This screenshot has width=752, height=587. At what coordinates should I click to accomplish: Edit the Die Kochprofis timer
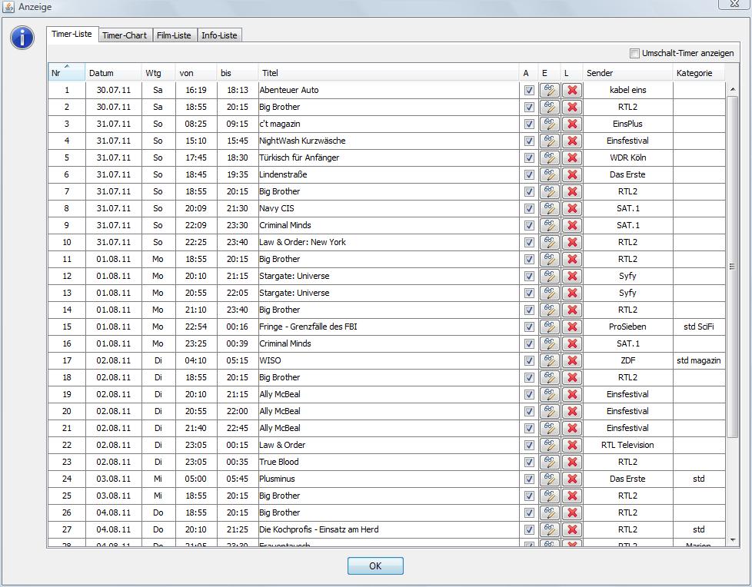[550, 529]
